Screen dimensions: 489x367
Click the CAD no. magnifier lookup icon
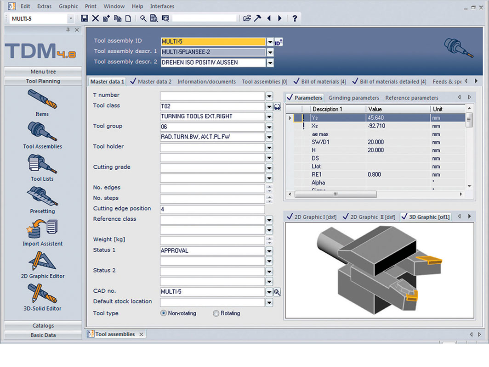coord(277,292)
